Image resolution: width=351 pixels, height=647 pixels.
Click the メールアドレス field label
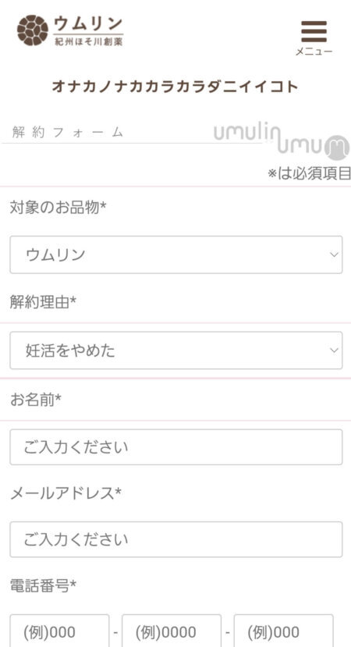(x=66, y=493)
